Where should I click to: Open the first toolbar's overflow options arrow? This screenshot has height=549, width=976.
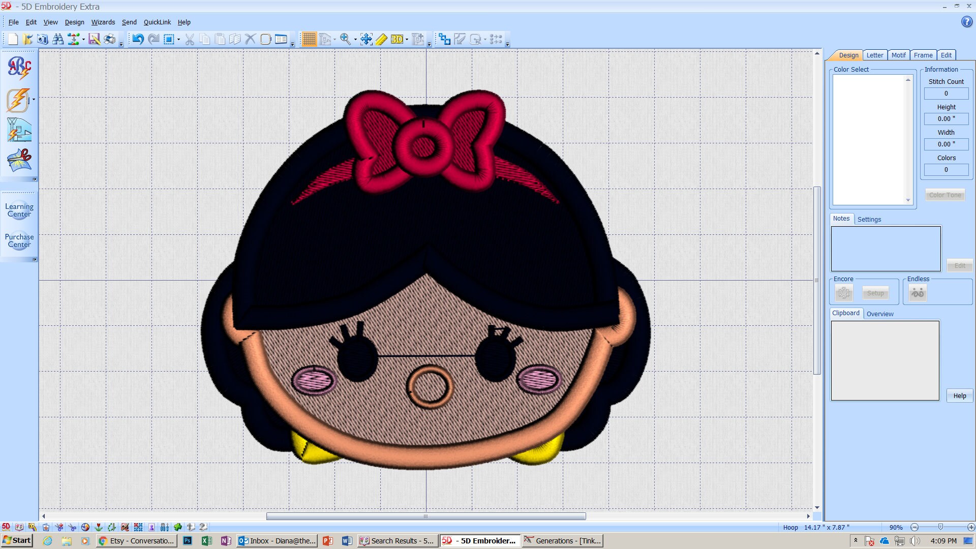[x=121, y=44]
